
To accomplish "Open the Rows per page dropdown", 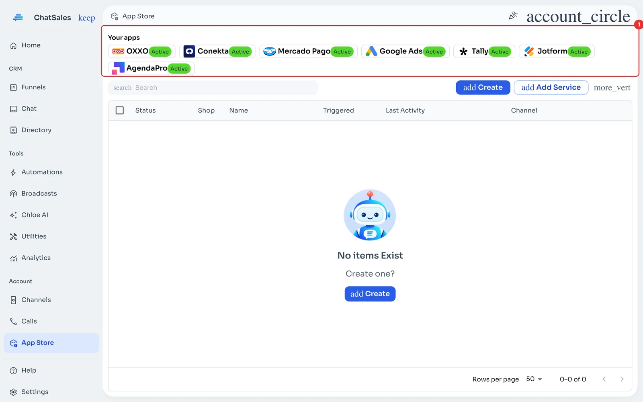I will [x=534, y=379].
